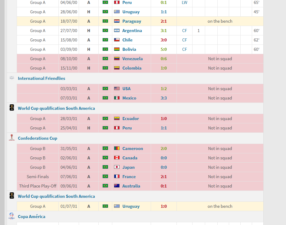Click the LW position in the Peru row
The width and height of the screenshot is (286, 225).
click(x=184, y=2)
